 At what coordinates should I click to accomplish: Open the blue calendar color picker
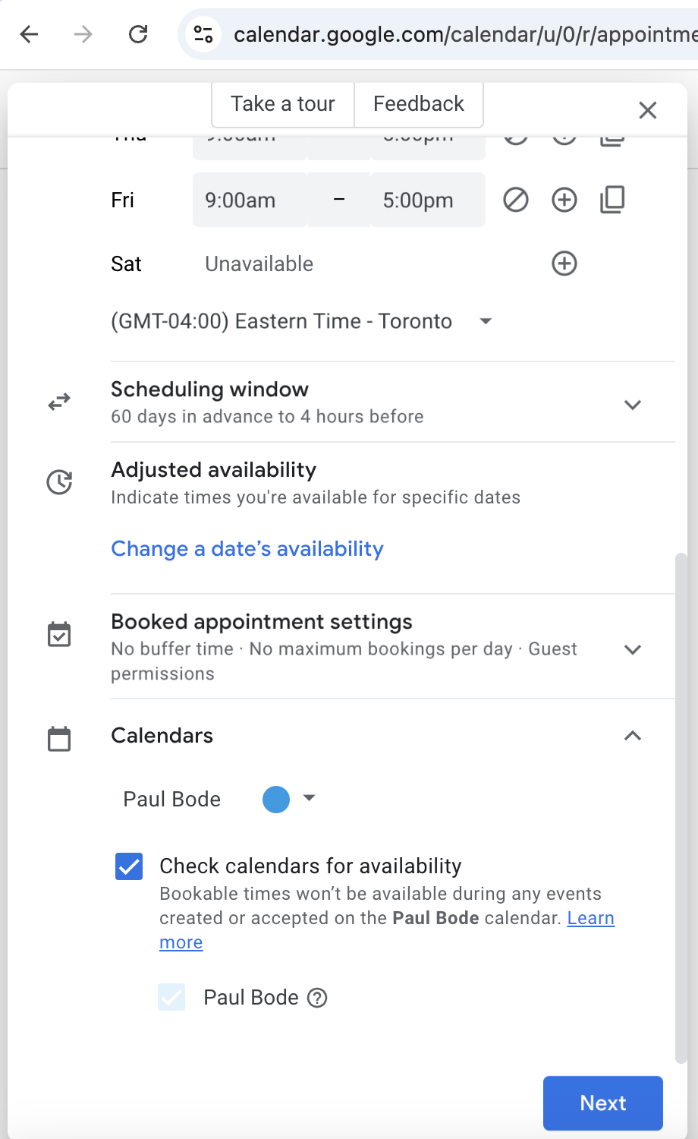click(x=288, y=800)
